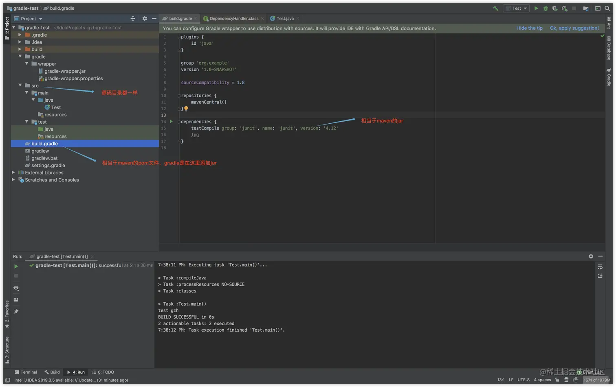Click the 4 spaces indent setting in the status bar
616x387 pixels.
pos(542,380)
